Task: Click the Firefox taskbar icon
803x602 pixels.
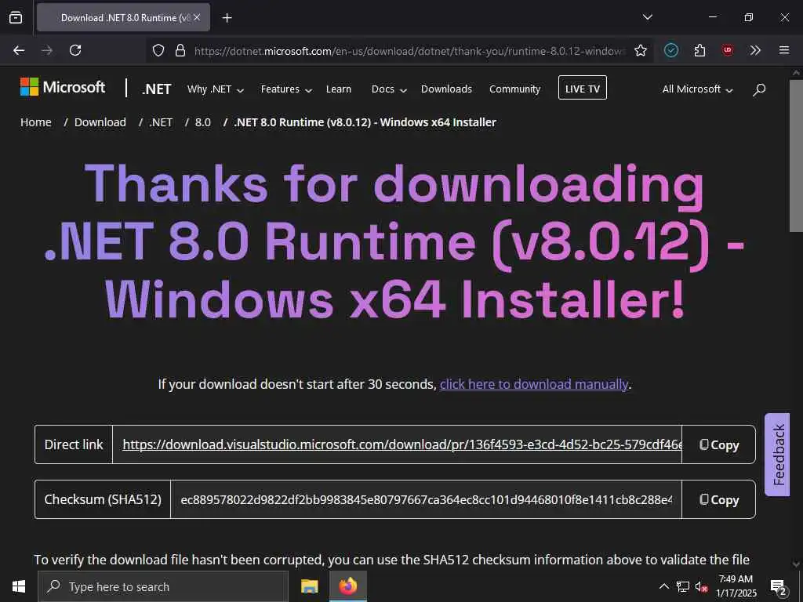Action: click(x=347, y=586)
